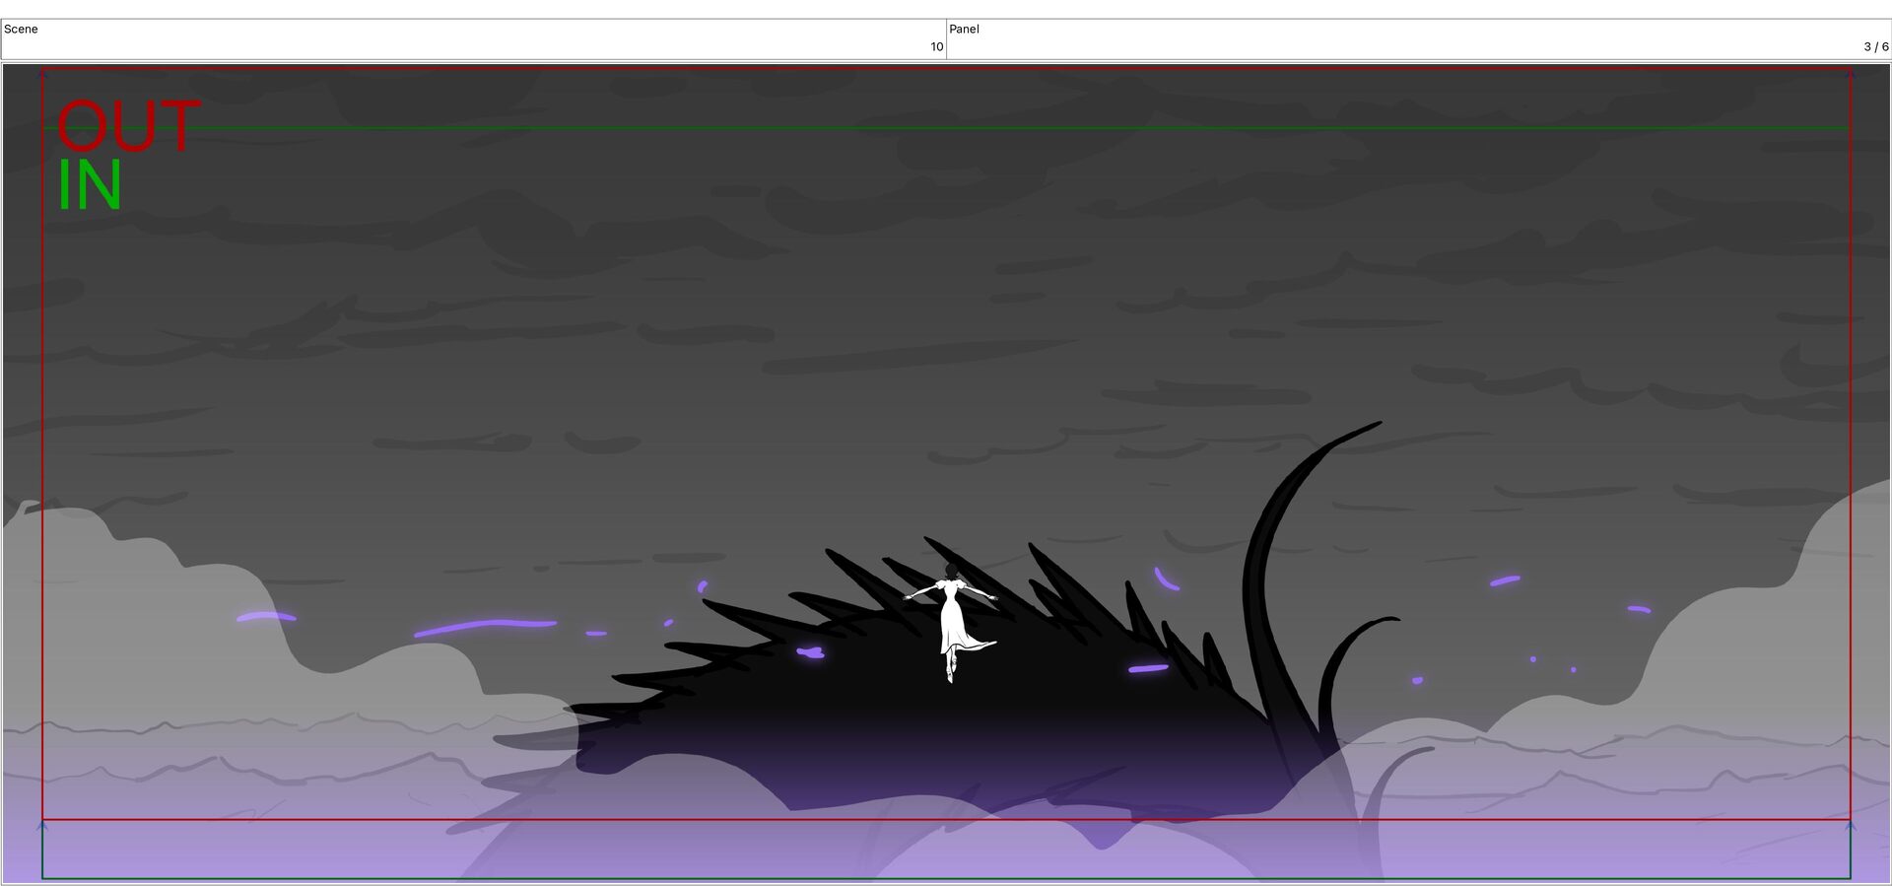Viewport: 1892px width, 886px height.
Task: Click the purple streak near the right cloud
Action: point(1505,580)
